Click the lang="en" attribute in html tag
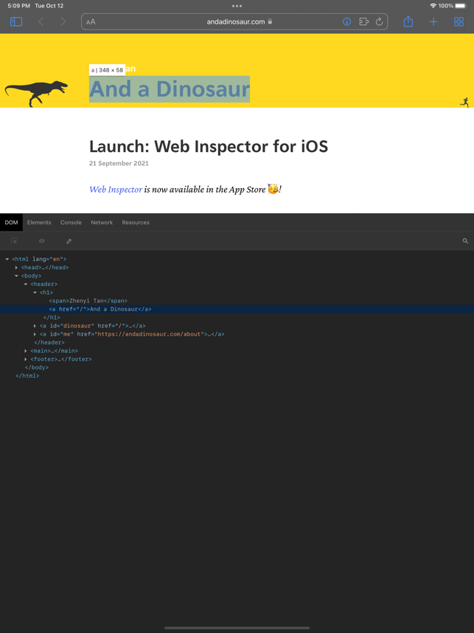Image resolution: width=474 pixels, height=633 pixels. (48, 259)
